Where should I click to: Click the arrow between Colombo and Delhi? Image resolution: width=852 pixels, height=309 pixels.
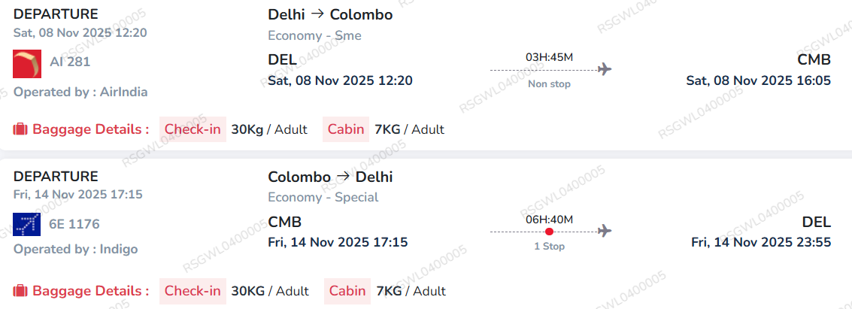pyautogui.click(x=343, y=177)
